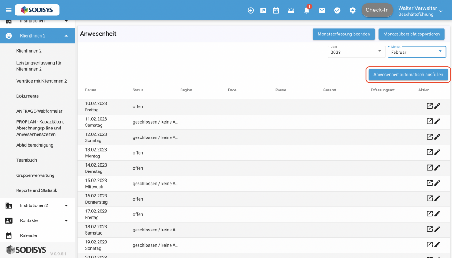Viewport: 452px width, 258px height.
Task: Click Anwesenheit automatisch ausfüllen button
Action: click(x=408, y=75)
